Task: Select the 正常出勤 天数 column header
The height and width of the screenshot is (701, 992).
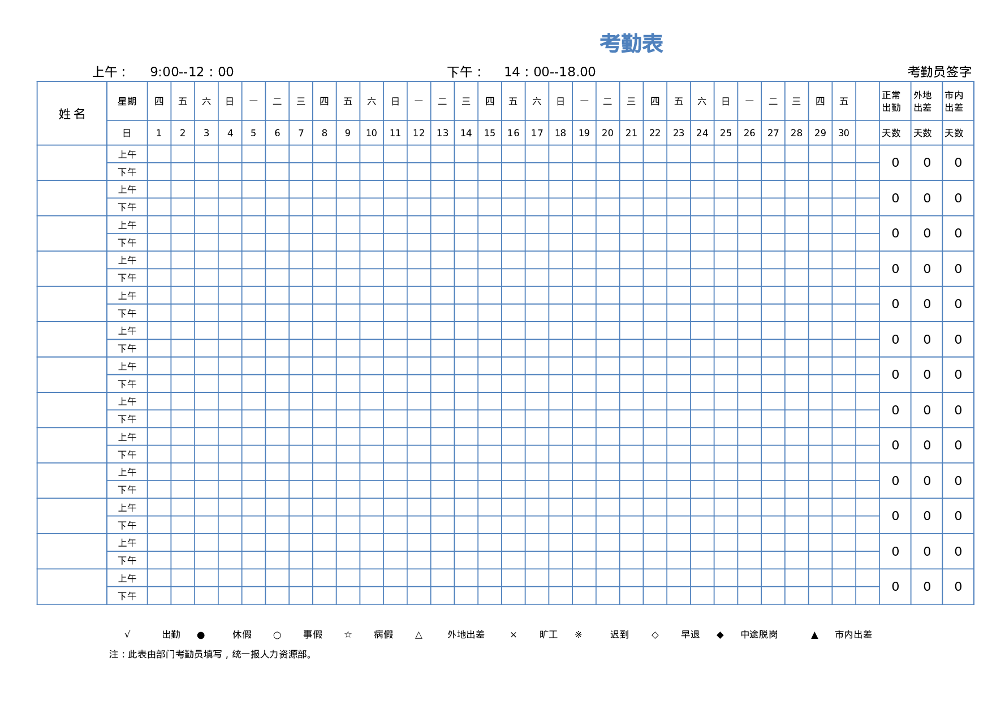Action: (x=895, y=114)
